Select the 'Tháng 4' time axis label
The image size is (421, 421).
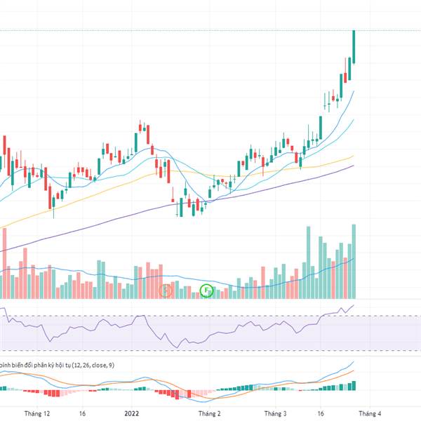pos(370,413)
